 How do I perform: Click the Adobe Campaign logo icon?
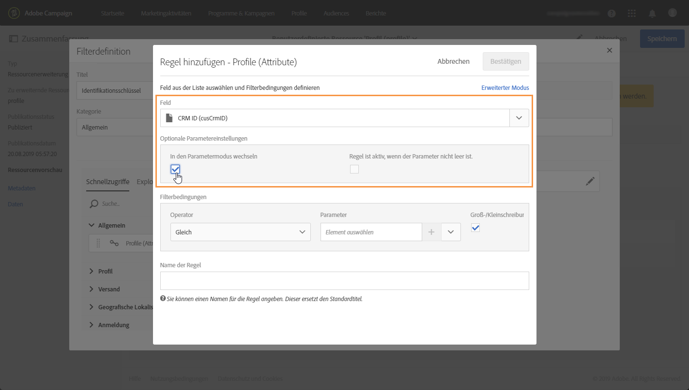(14, 13)
